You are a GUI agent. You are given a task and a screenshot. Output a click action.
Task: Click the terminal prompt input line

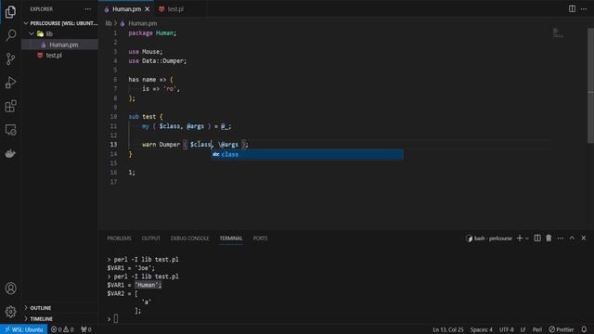pyautogui.click(x=116, y=319)
